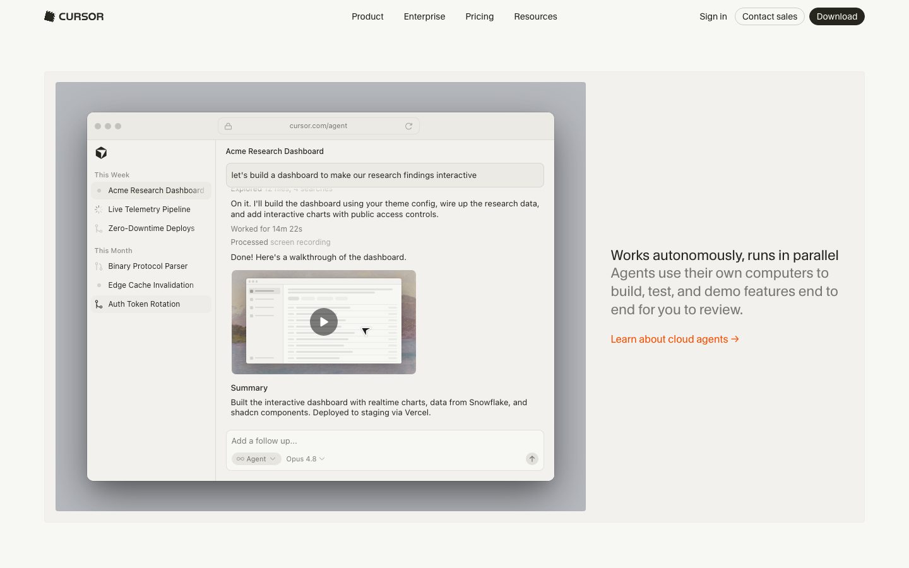Select Zero-Downtime Deploys in the sidebar

(151, 228)
